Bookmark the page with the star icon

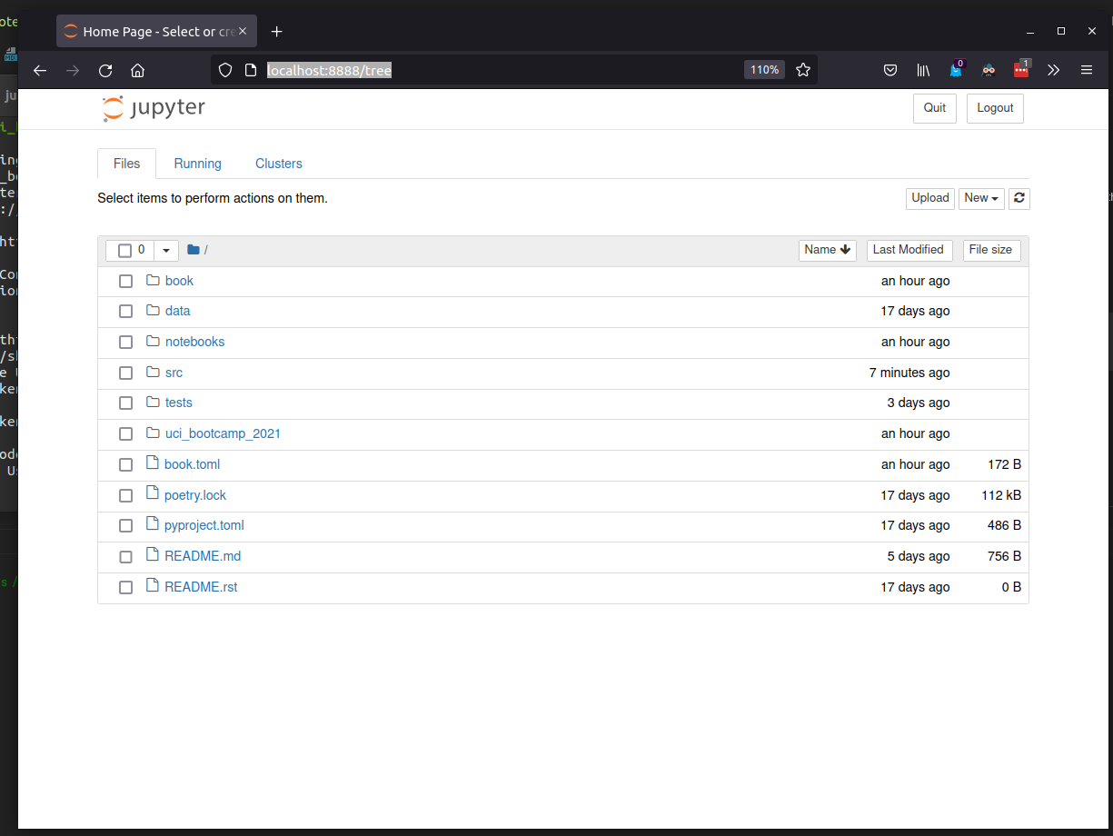[803, 69]
